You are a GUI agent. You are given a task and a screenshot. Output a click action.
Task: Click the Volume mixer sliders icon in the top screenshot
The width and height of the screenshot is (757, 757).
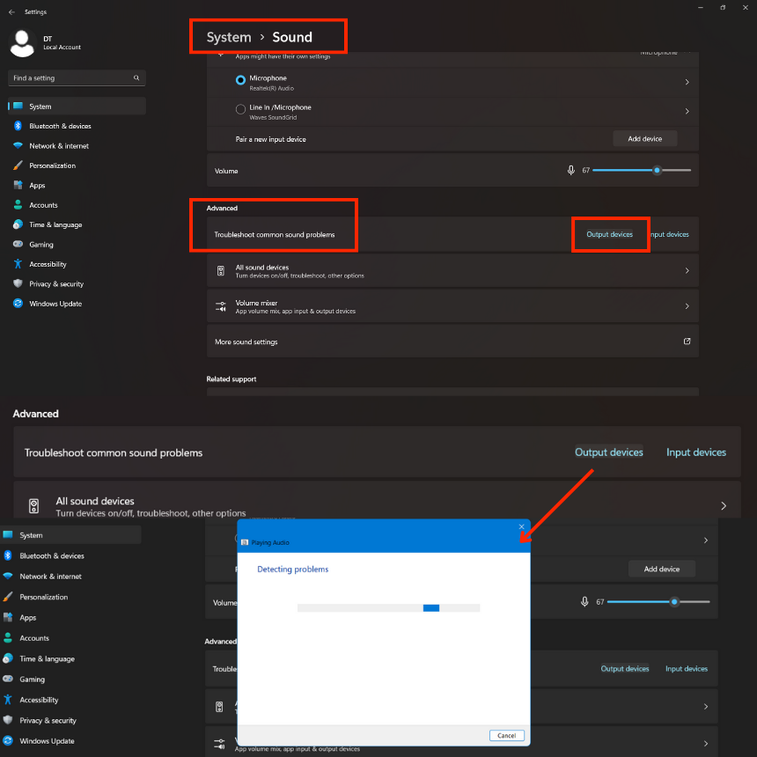[221, 306]
